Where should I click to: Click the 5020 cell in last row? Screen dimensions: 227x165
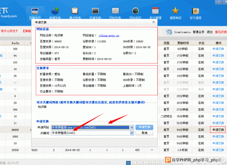pyautogui.click(x=34, y=150)
